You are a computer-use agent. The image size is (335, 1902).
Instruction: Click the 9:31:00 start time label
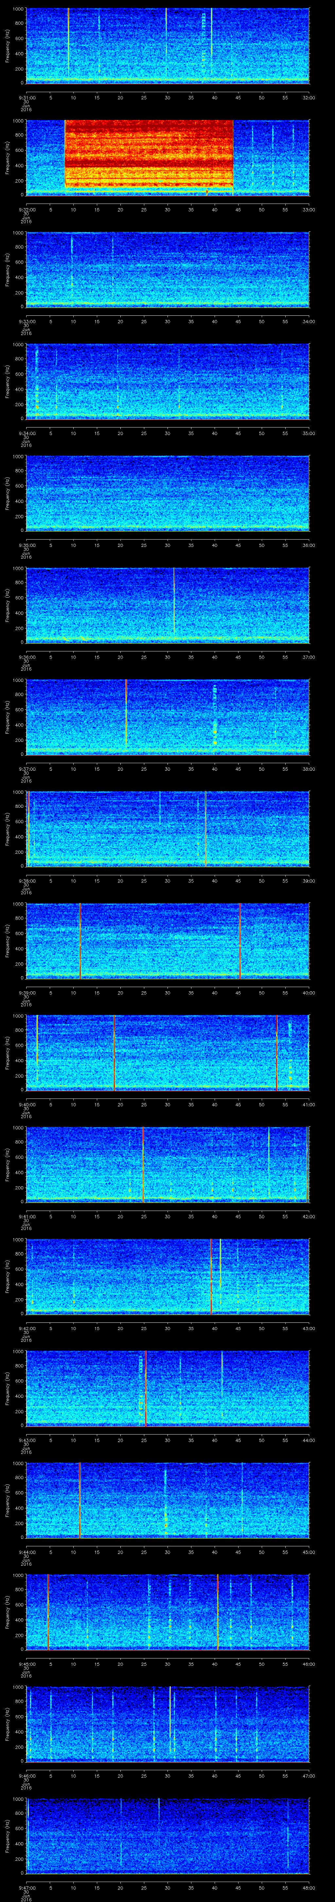(26, 97)
